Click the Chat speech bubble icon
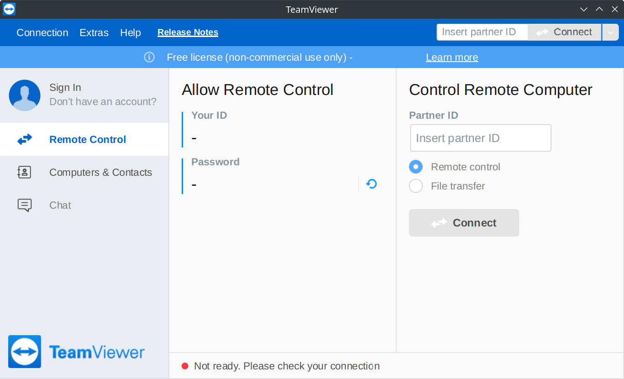This screenshot has width=624, height=379. [x=25, y=205]
